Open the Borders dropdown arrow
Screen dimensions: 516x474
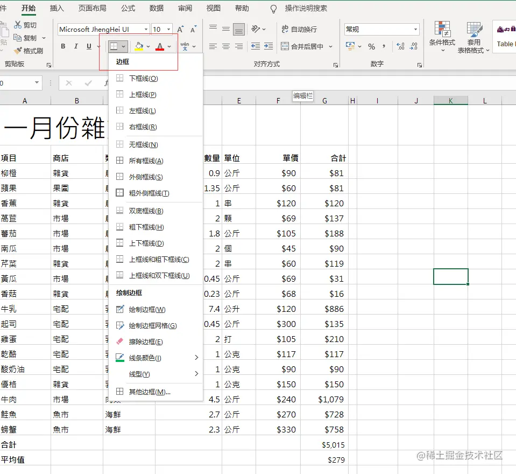[123, 46]
